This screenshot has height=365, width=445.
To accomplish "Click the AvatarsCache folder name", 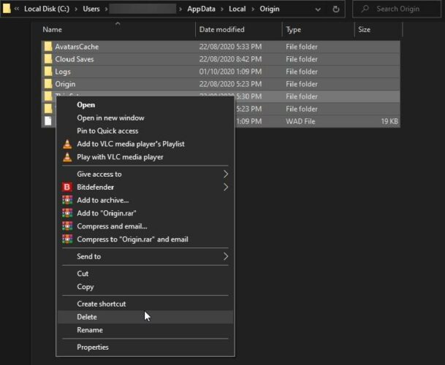I will point(77,47).
